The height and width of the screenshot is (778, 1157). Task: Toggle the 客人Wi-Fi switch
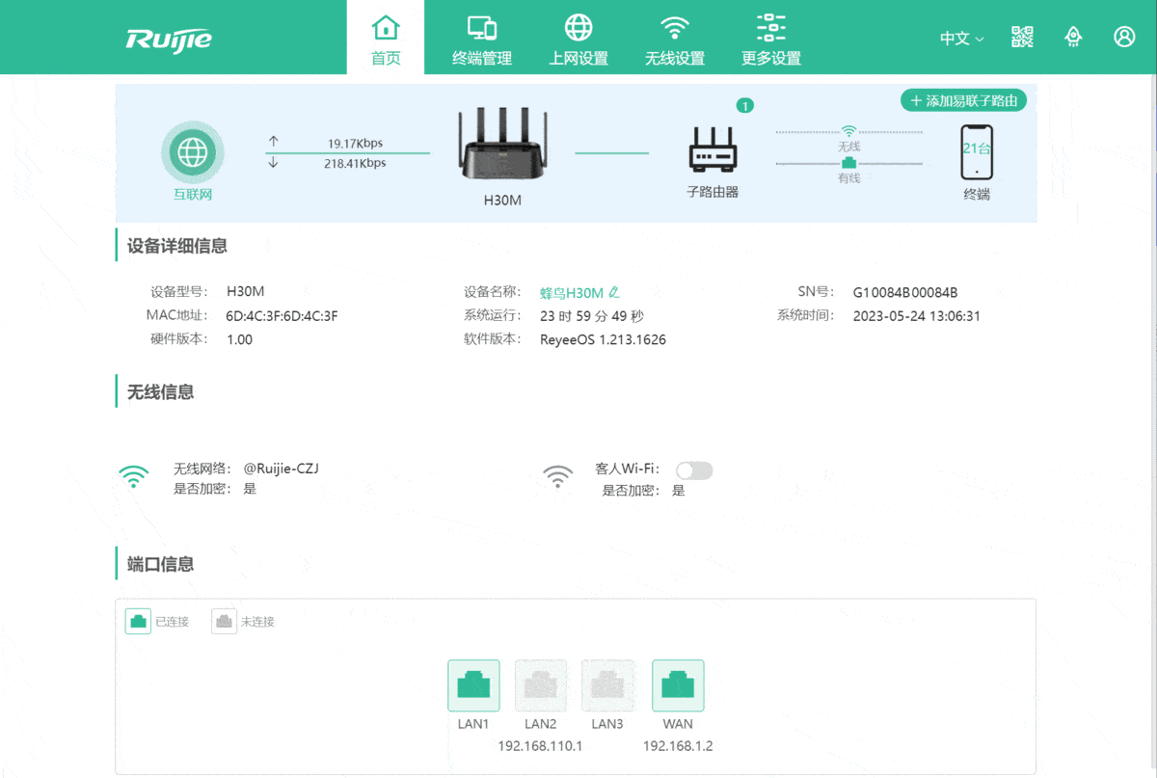(694, 469)
